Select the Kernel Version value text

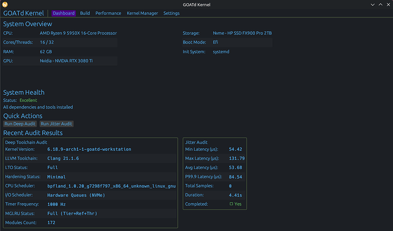(91, 149)
